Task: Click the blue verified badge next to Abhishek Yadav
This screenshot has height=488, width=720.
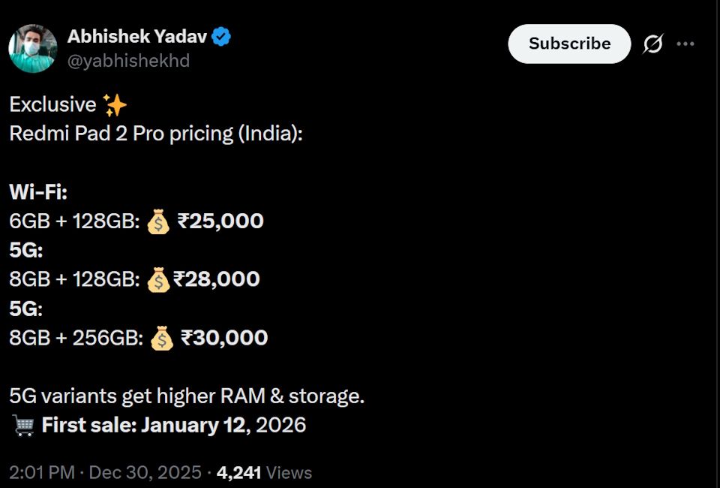Action: pyautogui.click(x=220, y=35)
